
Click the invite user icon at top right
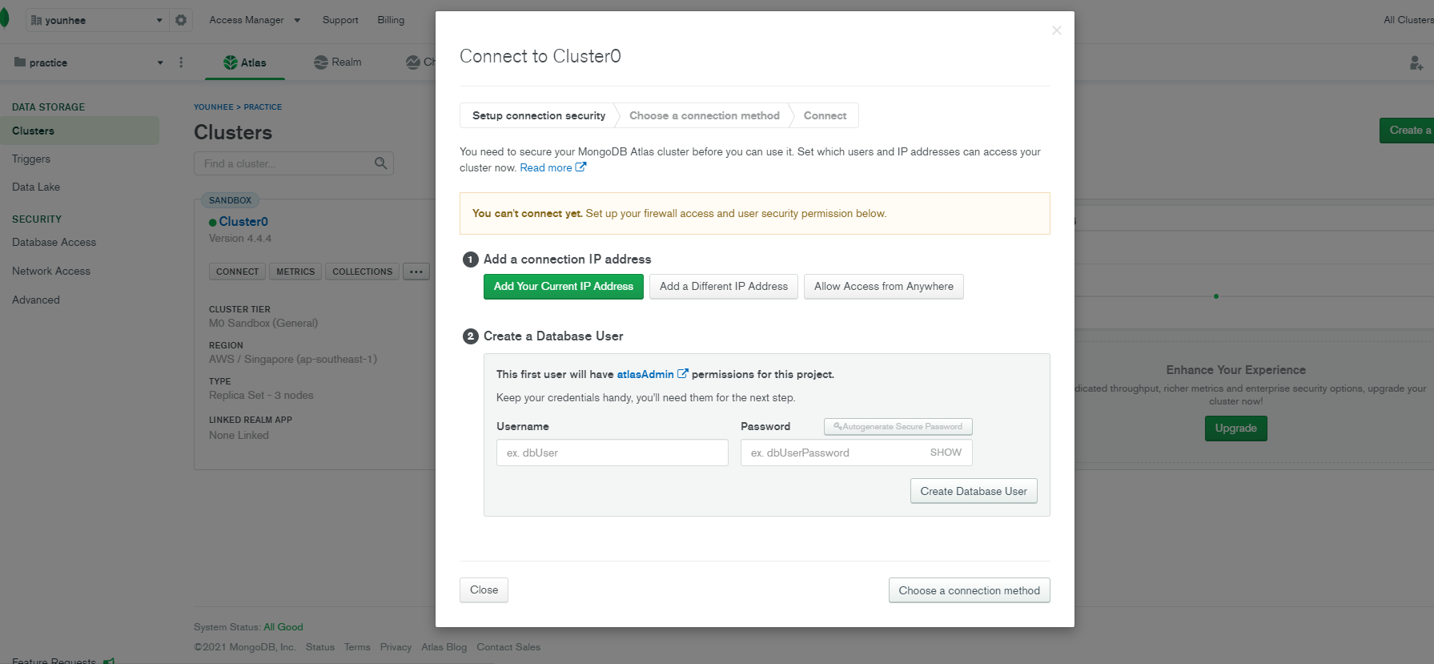pyautogui.click(x=1416, y=62)
